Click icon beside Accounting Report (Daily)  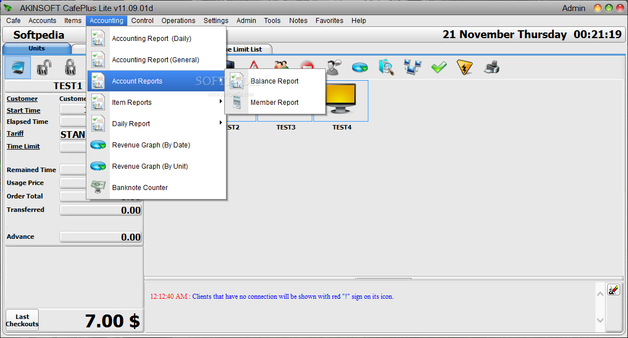tap(98, 39)
